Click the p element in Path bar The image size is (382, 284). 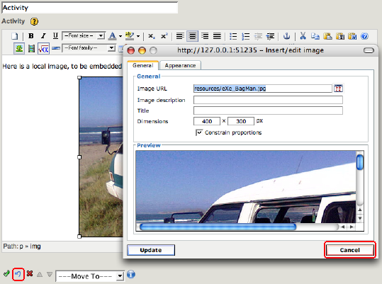click(x=21, y=246)
